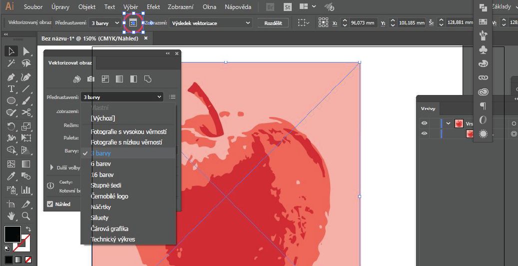Choose '16 barev' from the preset list

(x=102, y=174)
